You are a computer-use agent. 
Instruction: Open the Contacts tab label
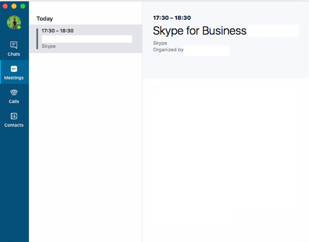click(x=14, y=125)
